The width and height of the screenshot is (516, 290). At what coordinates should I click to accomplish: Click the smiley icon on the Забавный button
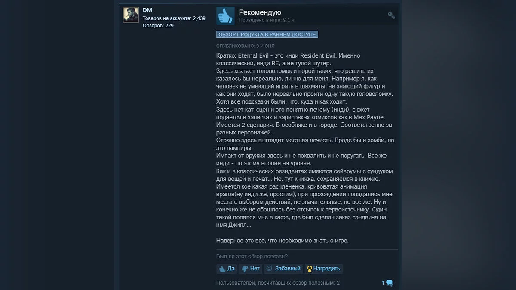coord(269,268)
